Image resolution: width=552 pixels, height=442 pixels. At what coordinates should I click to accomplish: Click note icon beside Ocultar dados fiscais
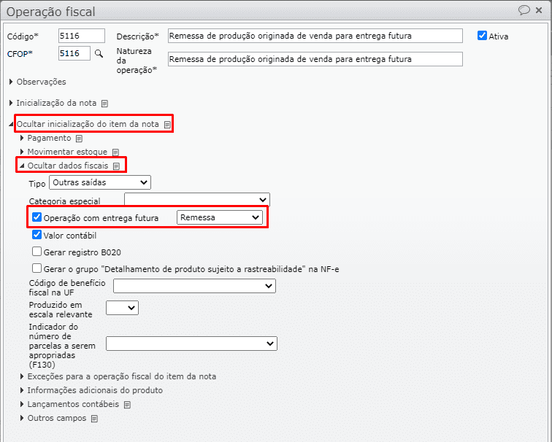tap(116, 166)
